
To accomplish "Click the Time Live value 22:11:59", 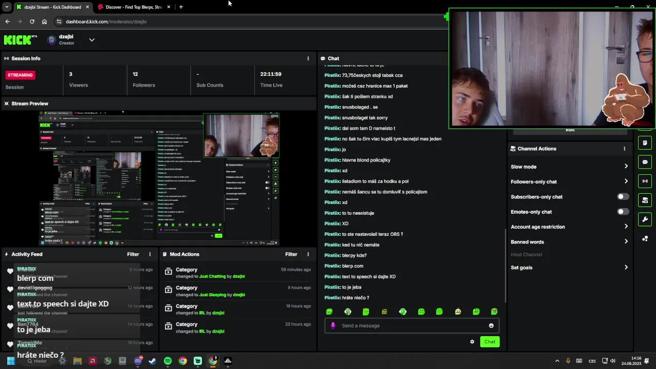I will (x=271, y=74).
